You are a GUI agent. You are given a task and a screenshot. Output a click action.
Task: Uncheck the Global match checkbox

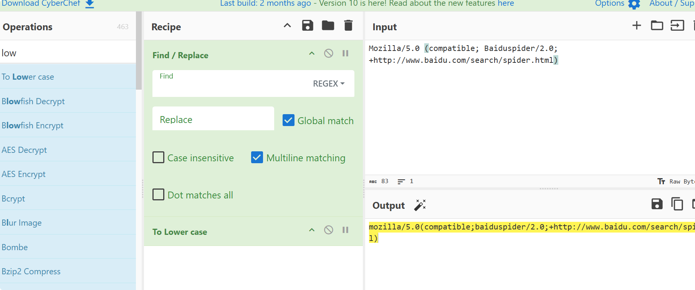click(289, 120)
